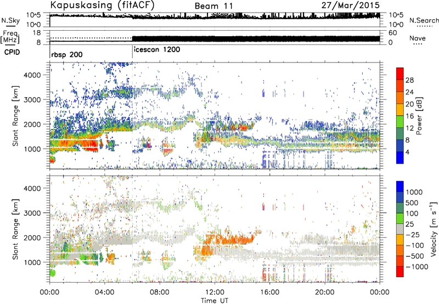Click the '-1000' velocity scale value

coord(417,267)
